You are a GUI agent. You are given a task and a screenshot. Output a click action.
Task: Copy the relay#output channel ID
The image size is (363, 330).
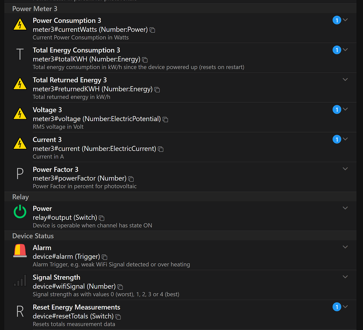(101, 218)
